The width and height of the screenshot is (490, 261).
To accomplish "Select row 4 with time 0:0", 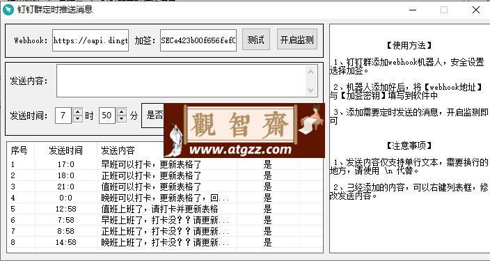I will coord(165,198).
